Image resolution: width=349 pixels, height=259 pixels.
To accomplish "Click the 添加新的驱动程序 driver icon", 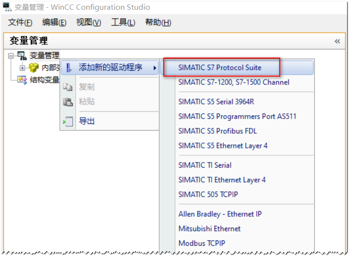I will 69,68.
